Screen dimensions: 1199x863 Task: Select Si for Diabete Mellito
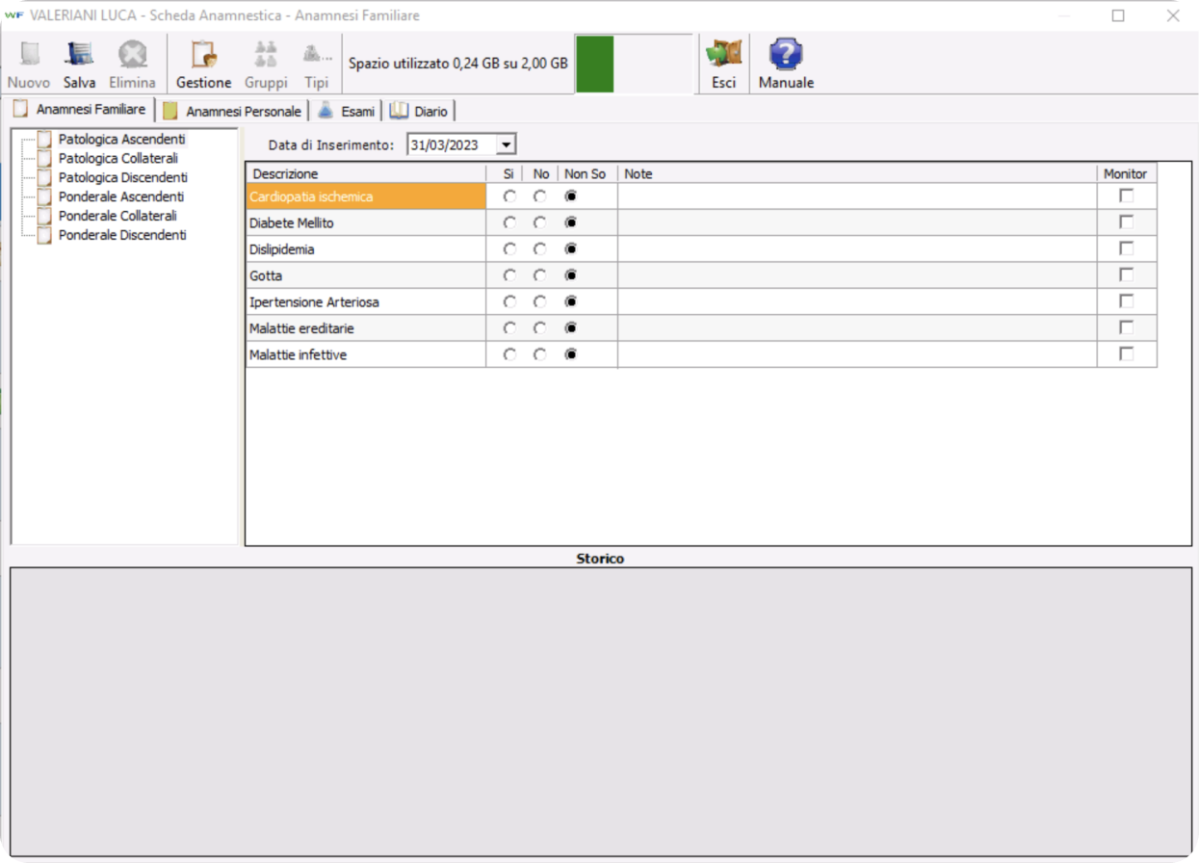click(x=509, y=222)
